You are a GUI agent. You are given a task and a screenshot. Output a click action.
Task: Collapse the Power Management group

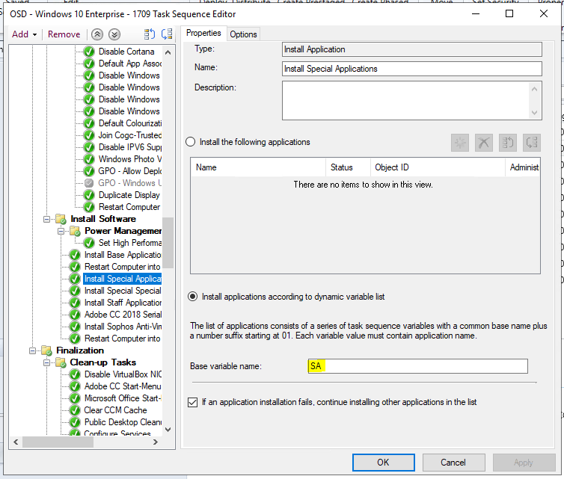(61, 231)
